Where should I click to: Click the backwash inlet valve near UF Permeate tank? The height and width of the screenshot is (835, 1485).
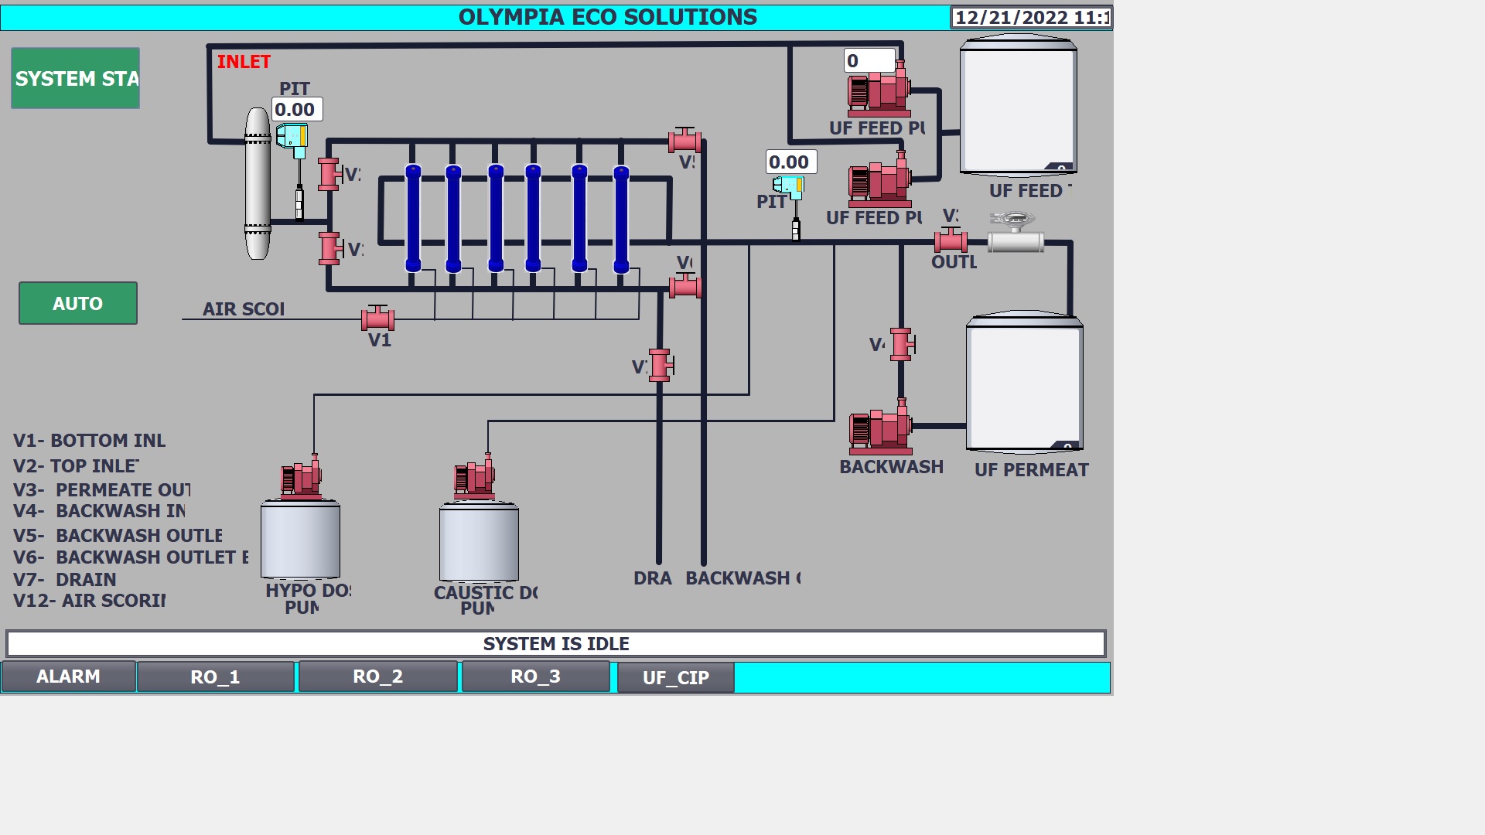(902, 344)
